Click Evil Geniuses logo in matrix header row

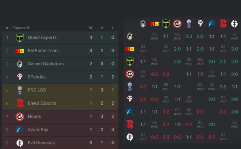[x=234, y=24]
